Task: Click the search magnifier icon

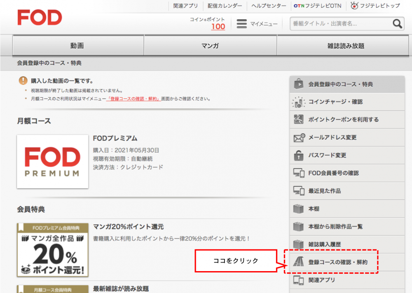Action: [x=397, y=23]
